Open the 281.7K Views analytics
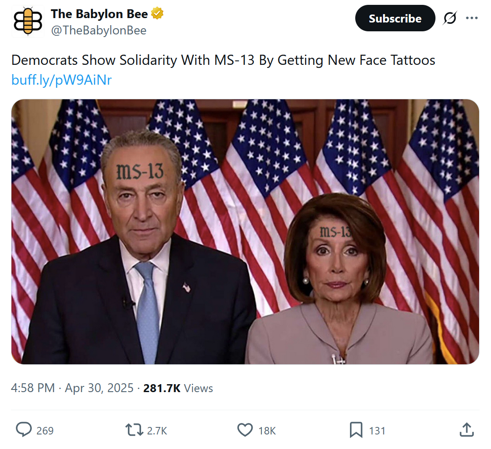Screen dimensions: 491x449 pyautogui.click(x=178, y=388)
